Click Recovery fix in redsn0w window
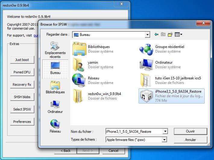 pos(22,85)
